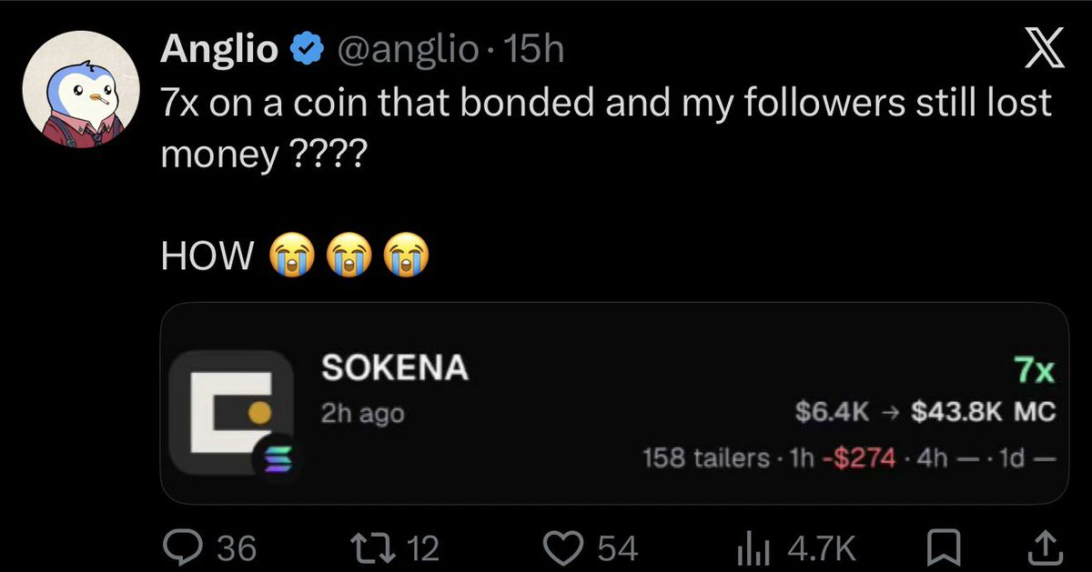Click the green 7x multiplier label
1092x572 pixels.
click(1034, 371)
